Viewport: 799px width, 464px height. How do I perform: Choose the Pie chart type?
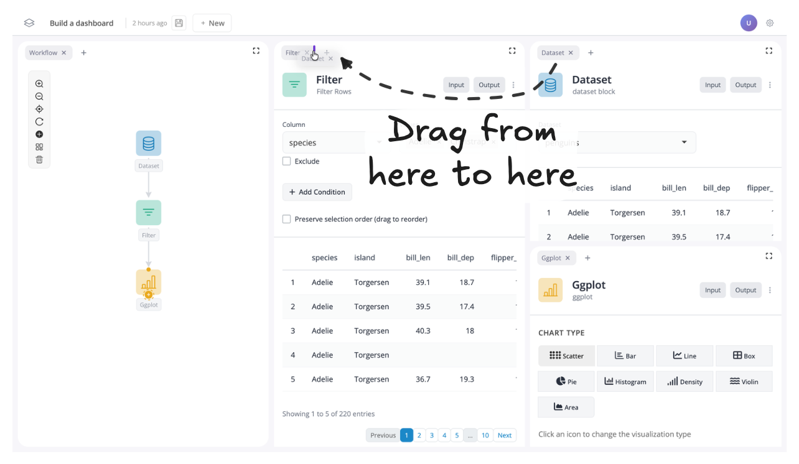coord(566,381)
